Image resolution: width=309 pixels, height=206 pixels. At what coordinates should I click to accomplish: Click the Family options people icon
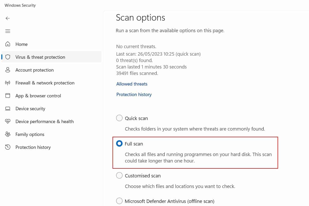[8, 134]
